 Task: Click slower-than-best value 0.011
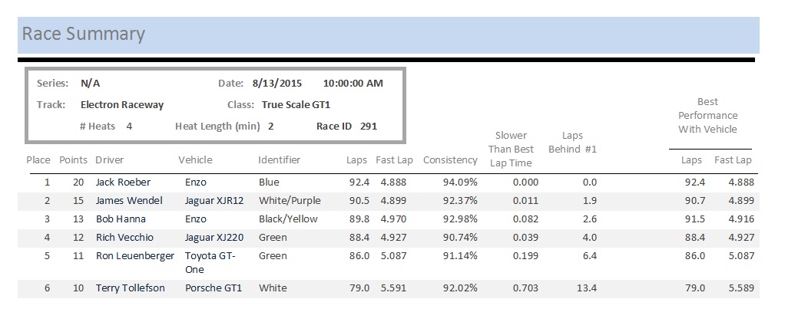[525, 201]
